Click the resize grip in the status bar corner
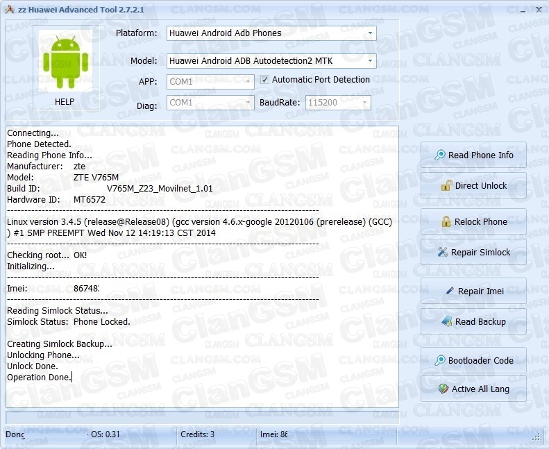Image resolution: width=549 pixels, height=449 pixels. click(x=536, y=437)
